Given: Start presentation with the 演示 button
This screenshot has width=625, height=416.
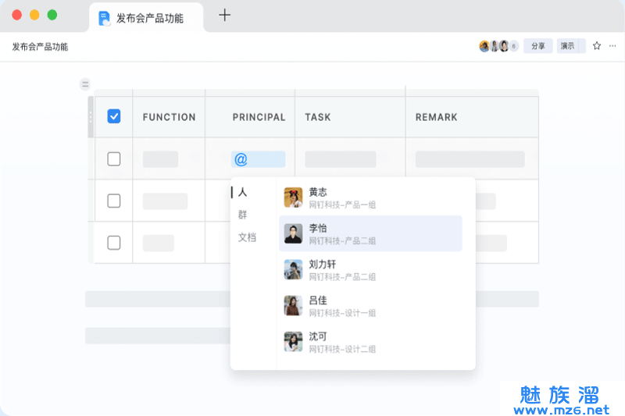Looking at the screenshot, I should pyautogui.click(x=568, y=46).
